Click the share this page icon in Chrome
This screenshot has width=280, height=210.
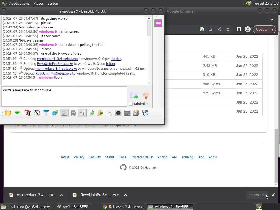click(x=219, y=30)
